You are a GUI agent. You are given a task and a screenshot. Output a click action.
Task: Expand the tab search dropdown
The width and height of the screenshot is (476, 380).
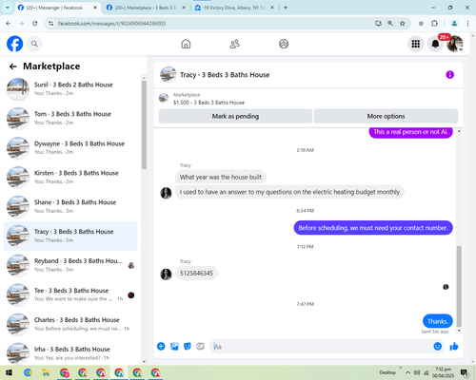tap(8, 8)
